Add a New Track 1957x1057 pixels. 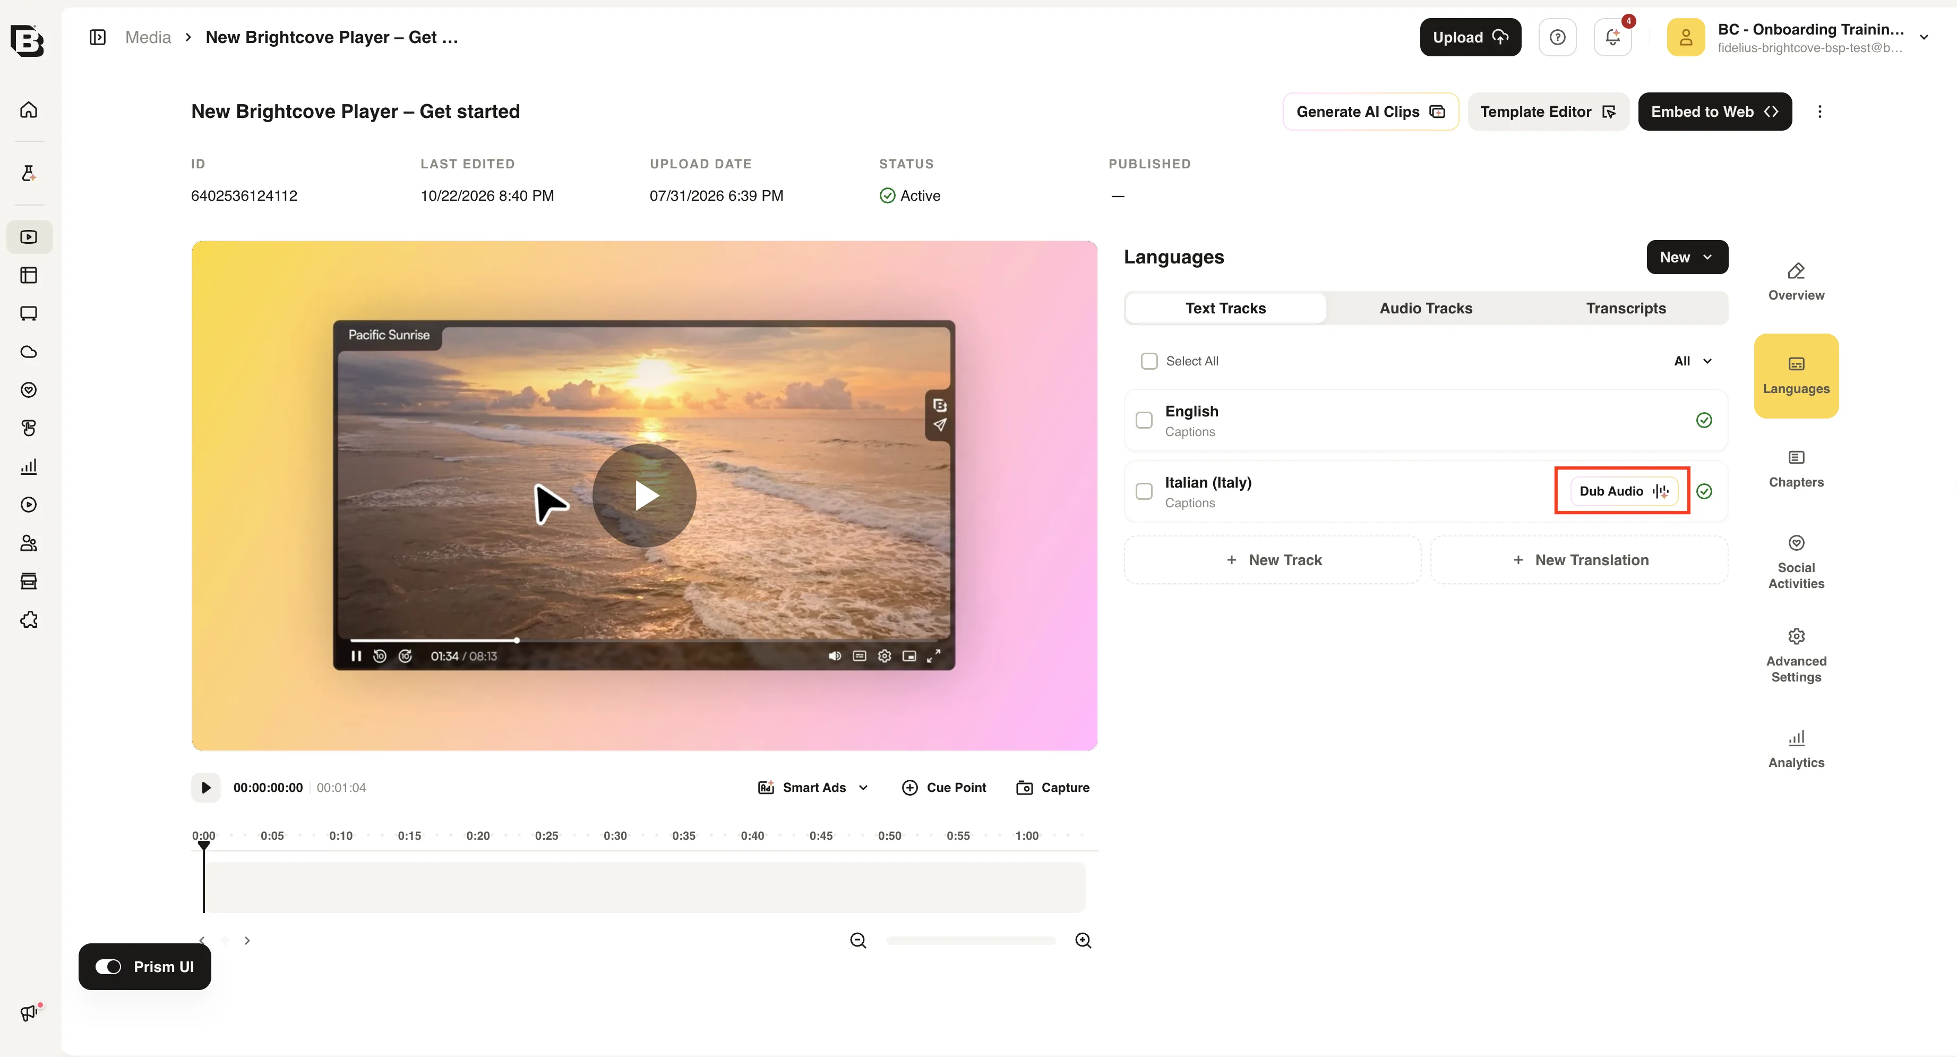(x=1273, y=560)
